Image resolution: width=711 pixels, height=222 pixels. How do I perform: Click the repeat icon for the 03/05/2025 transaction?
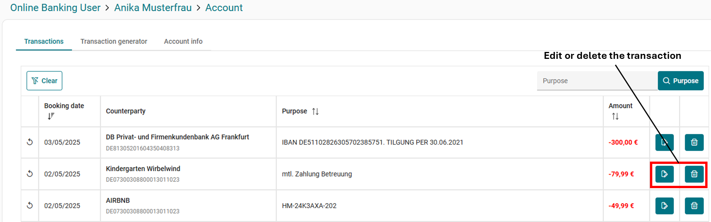pos(30,142)
